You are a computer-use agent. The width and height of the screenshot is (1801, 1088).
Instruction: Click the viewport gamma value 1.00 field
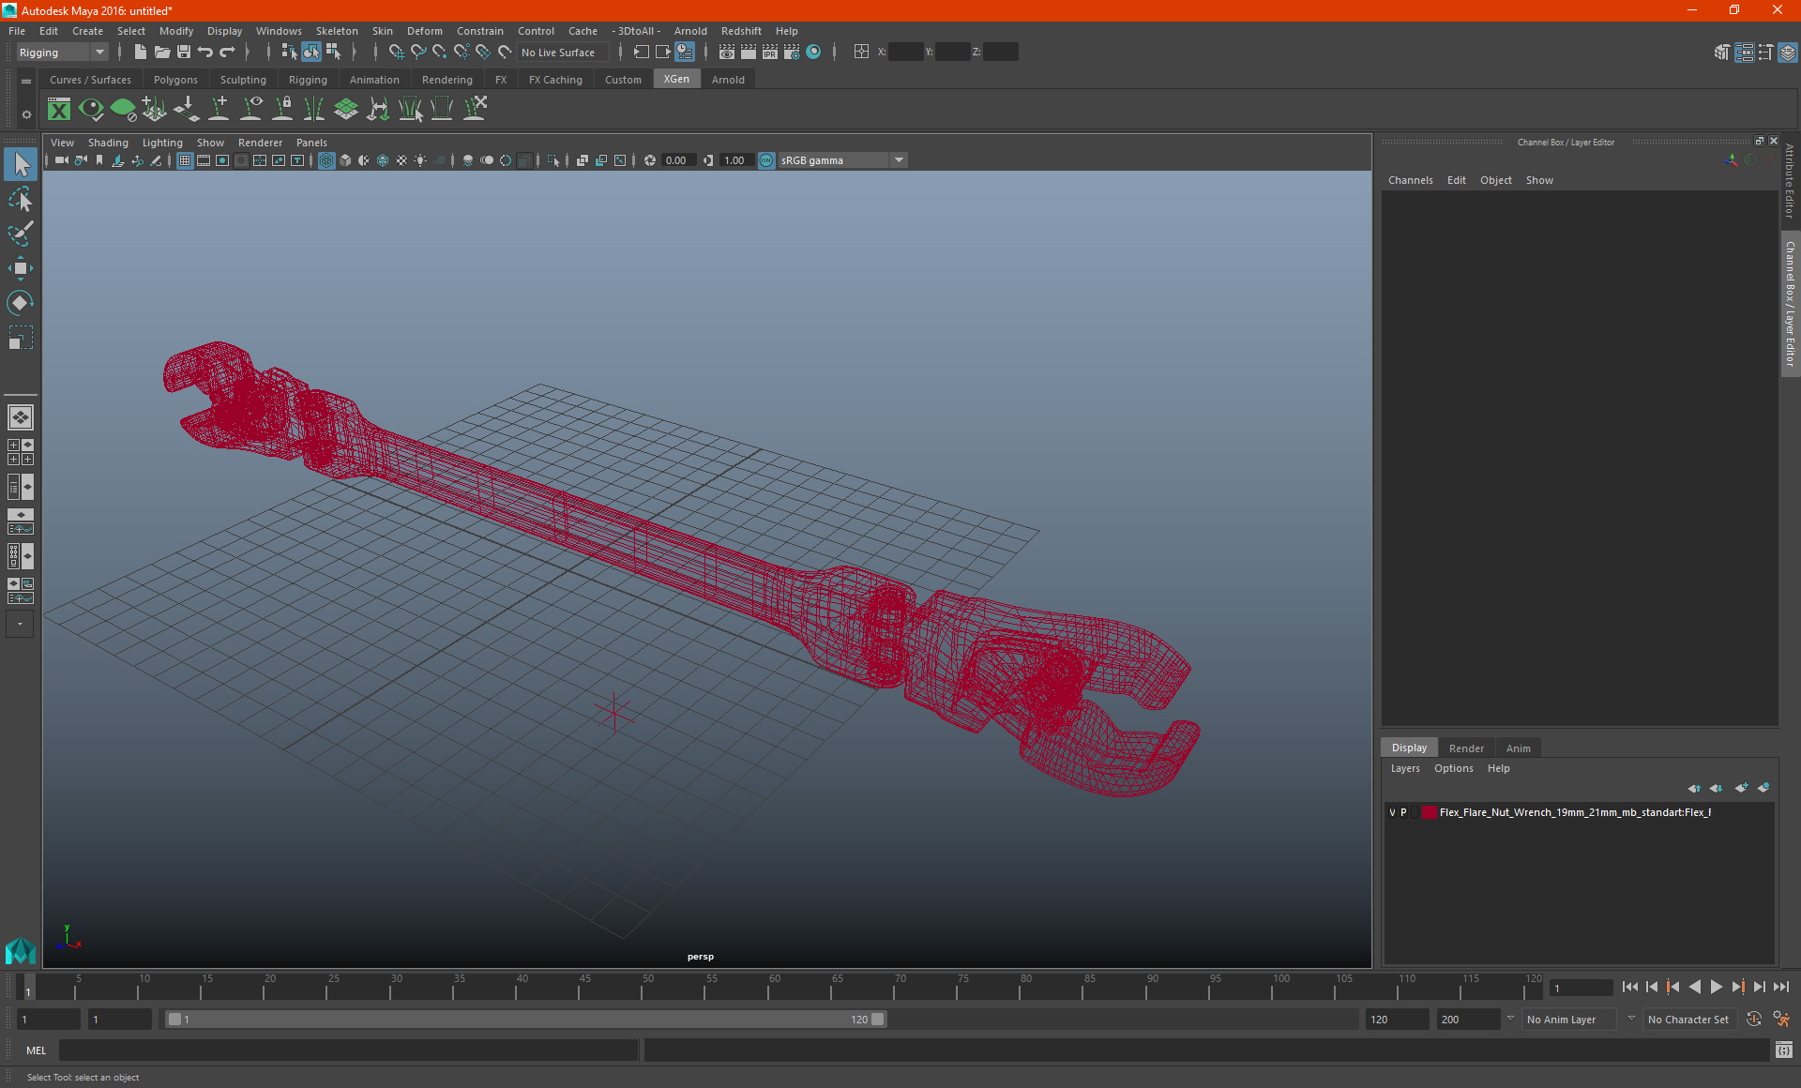[x=736, y=160]
